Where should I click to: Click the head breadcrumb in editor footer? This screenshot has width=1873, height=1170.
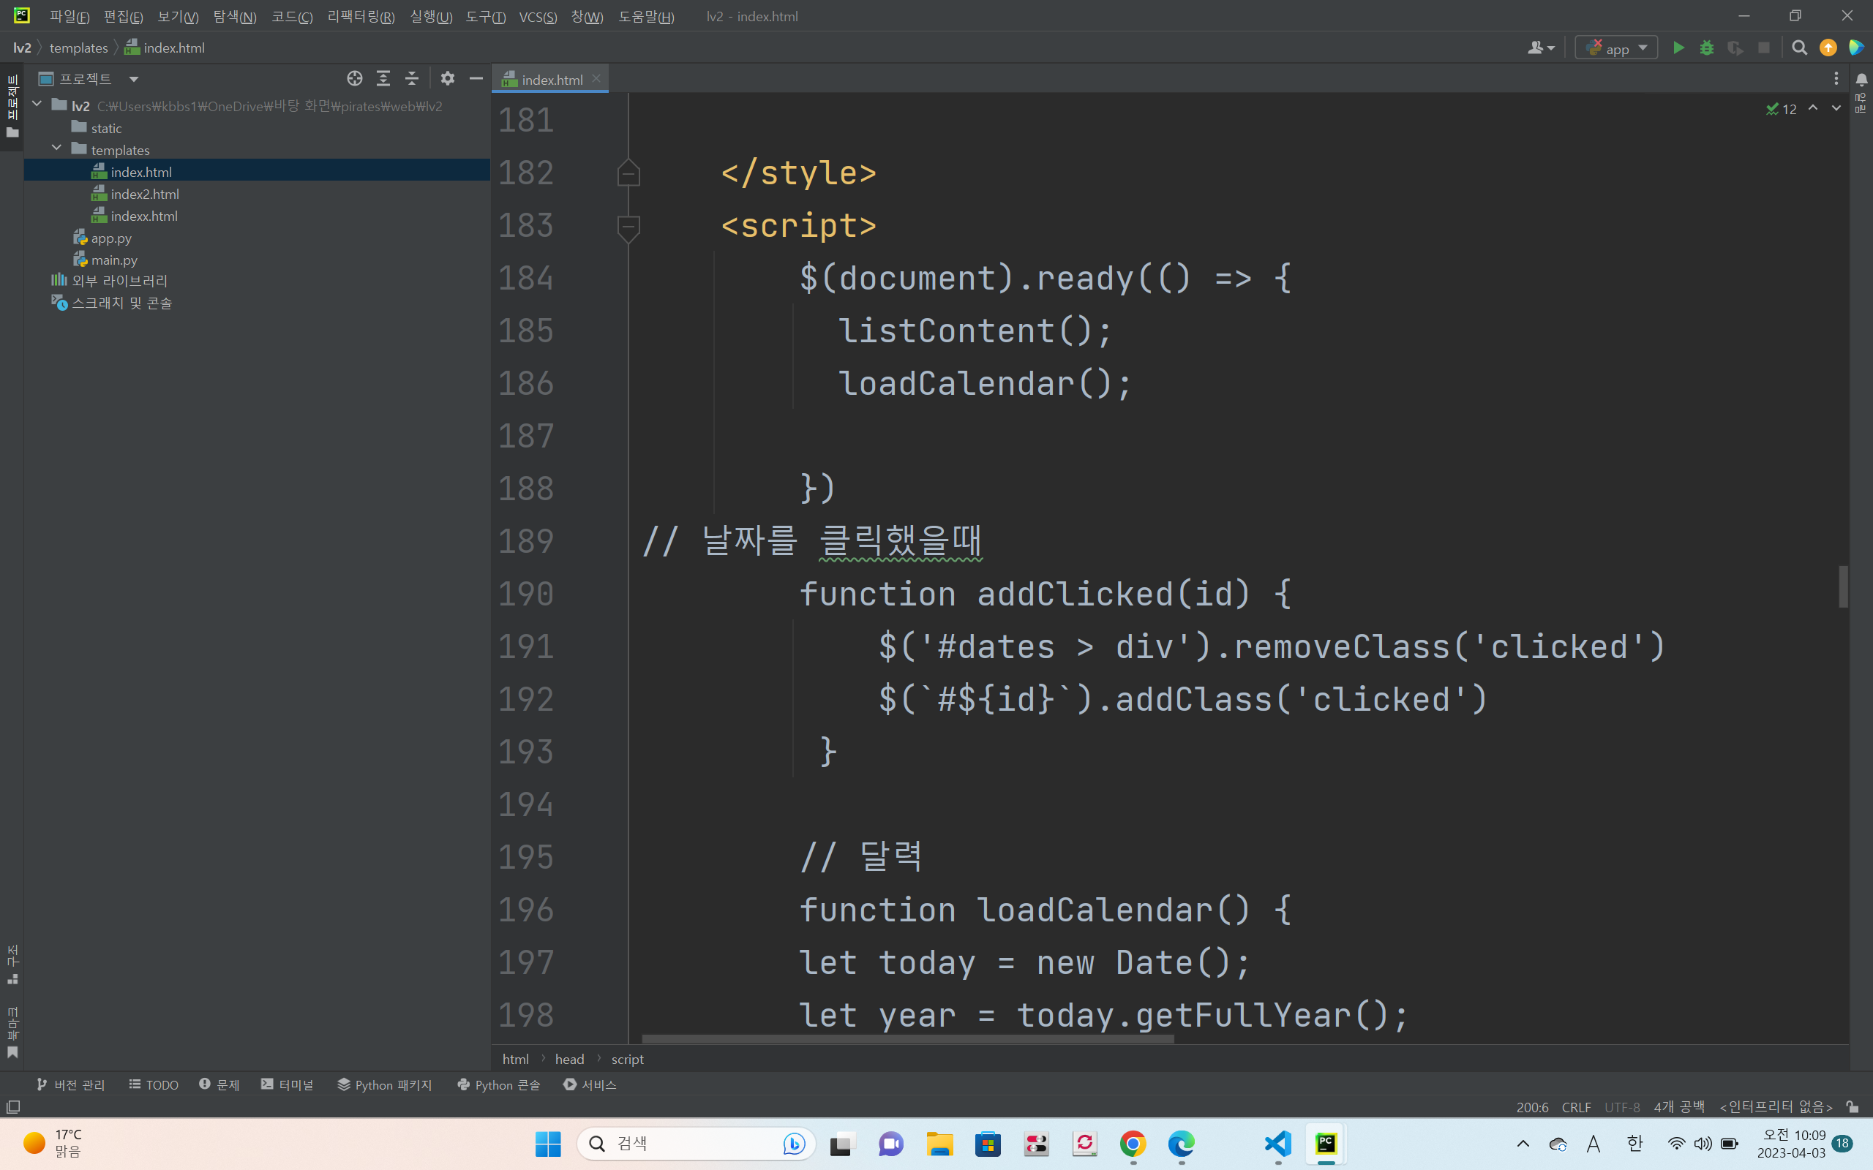click(x=569, y=1060)
